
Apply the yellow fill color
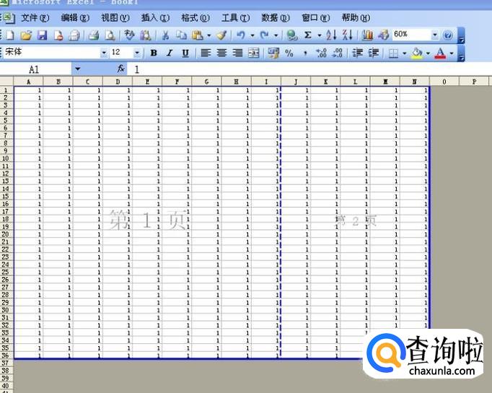(x=416, y=53)
